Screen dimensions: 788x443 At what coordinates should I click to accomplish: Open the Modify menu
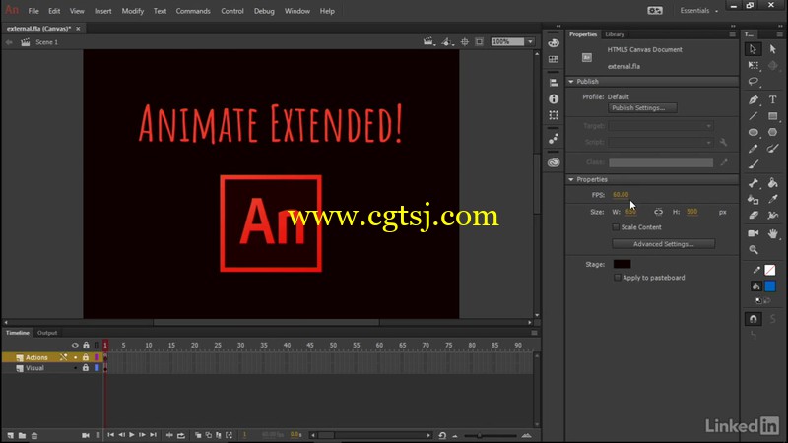[x=133, y=11]
